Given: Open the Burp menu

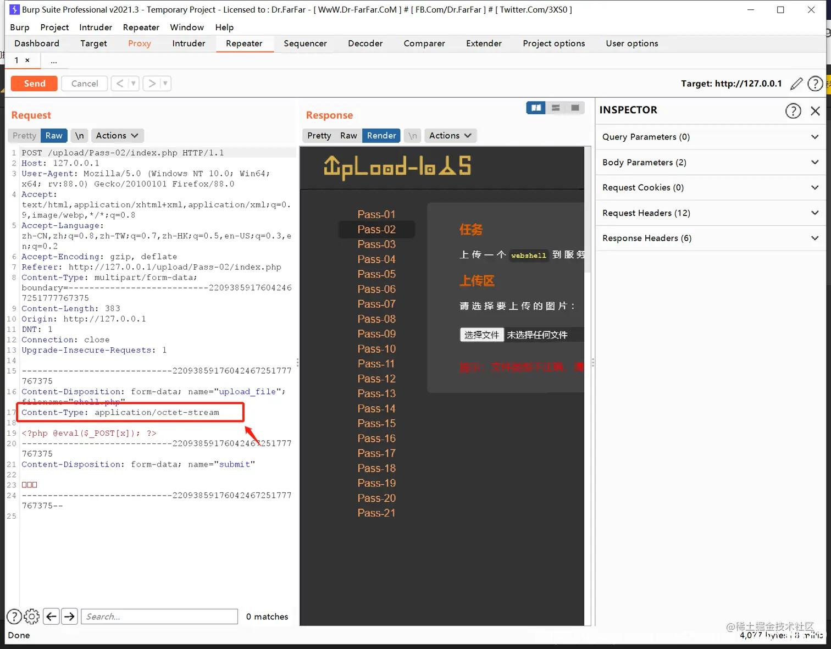Looking at the screenshot, I should tap(20, 27).
